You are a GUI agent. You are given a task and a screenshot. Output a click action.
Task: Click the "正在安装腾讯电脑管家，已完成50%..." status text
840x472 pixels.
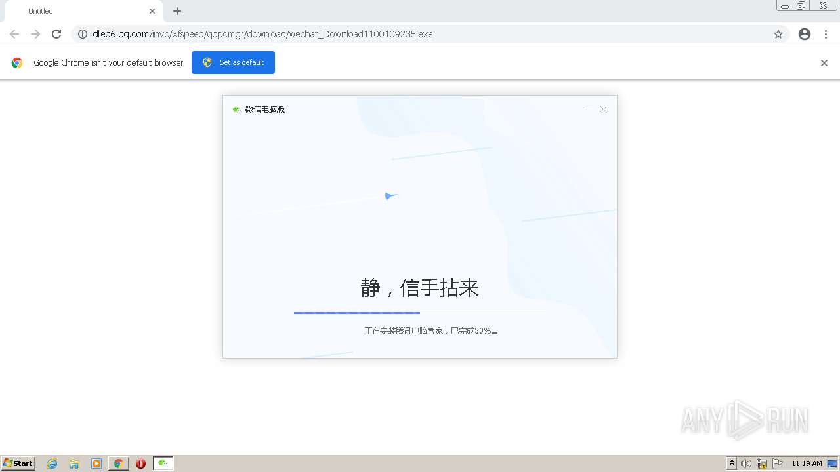pos(430,331)
